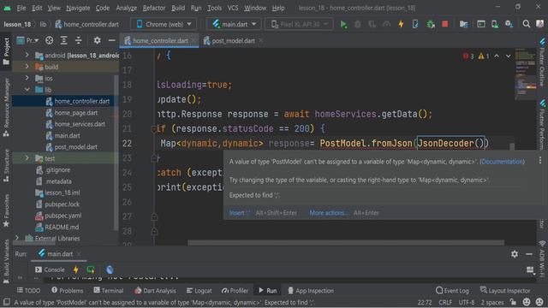Open the Device Manager icon in toolbar
548x308 pixels.
coord(495,24)
